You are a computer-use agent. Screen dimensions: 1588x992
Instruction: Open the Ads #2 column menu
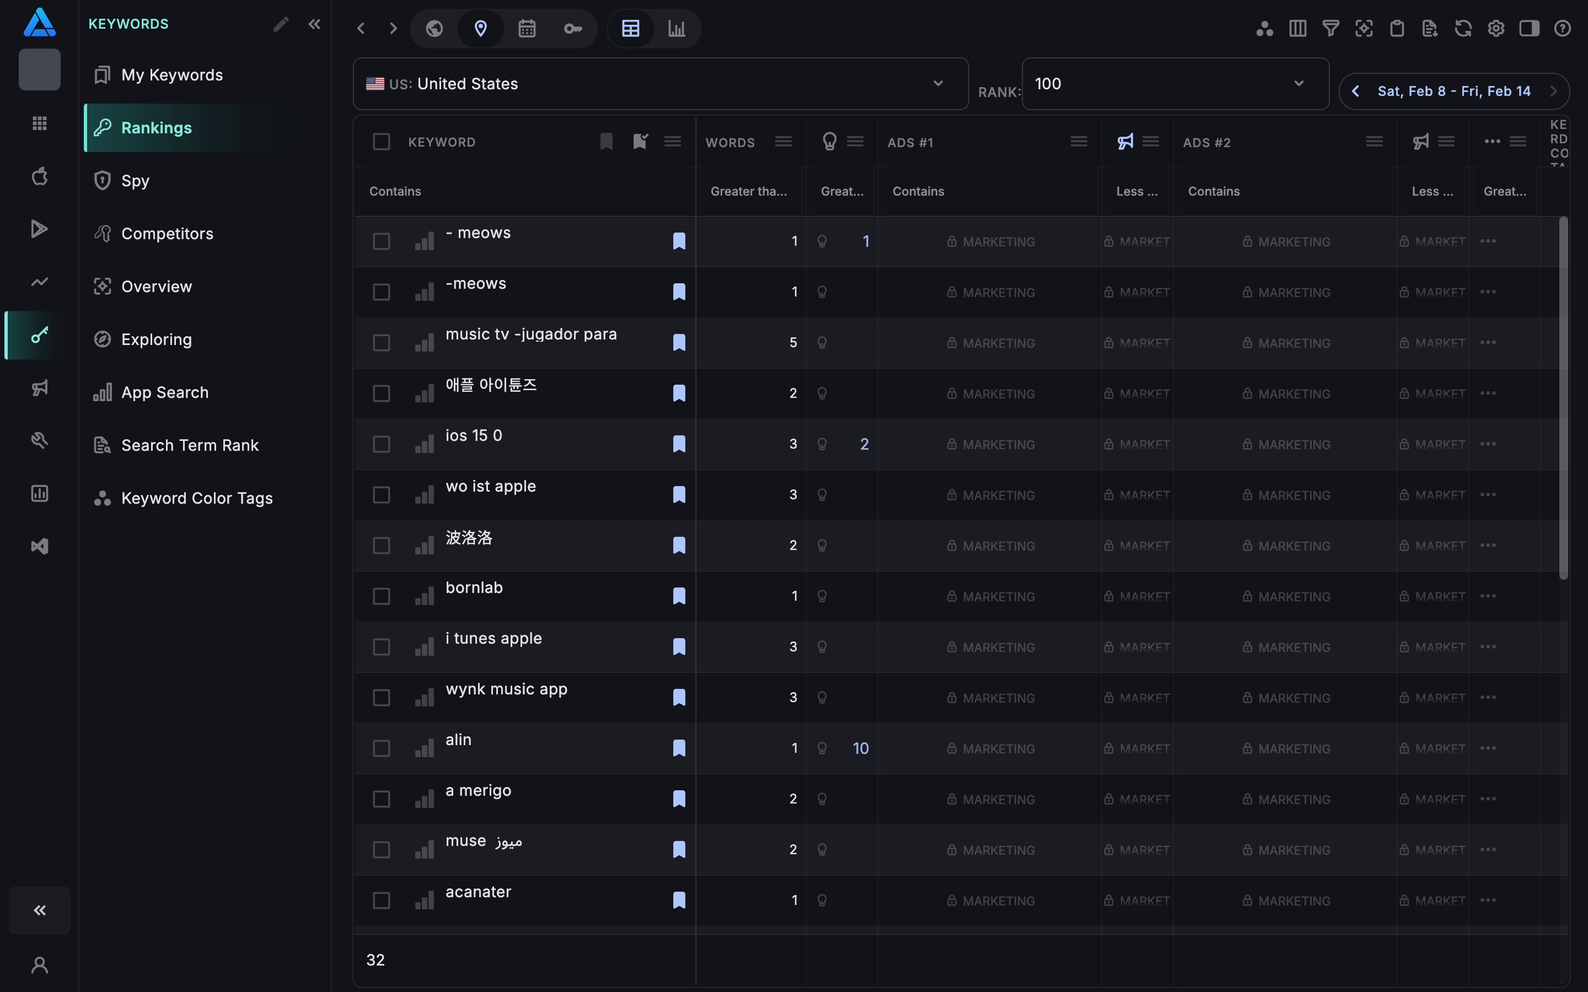1374,142
